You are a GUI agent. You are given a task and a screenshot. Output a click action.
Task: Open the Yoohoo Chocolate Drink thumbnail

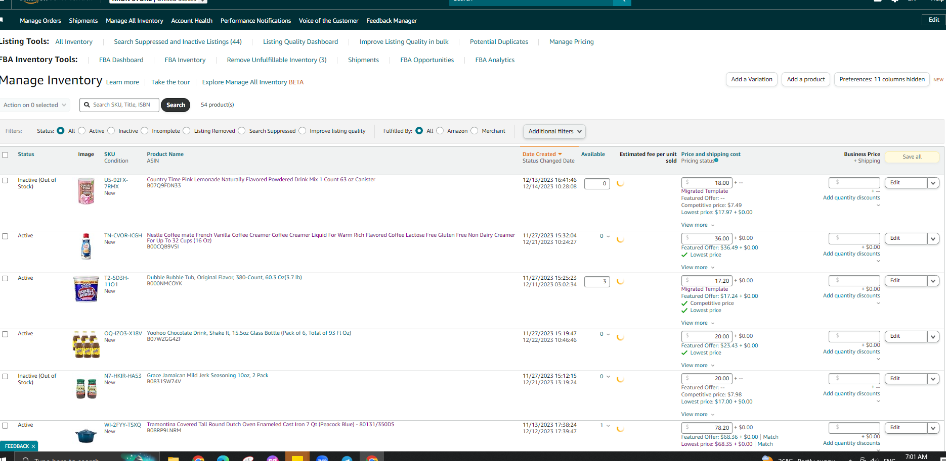click(x=86, y=344)
